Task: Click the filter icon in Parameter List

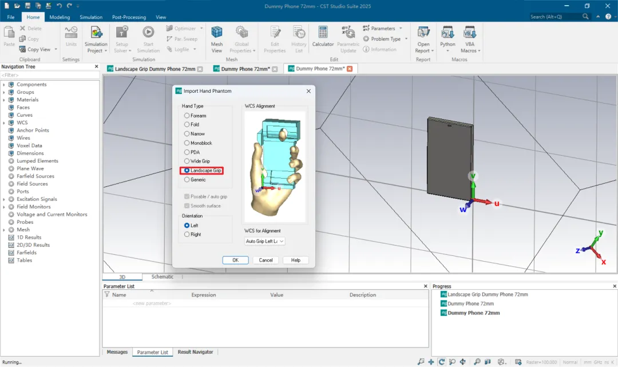Action: coord(107,294)
